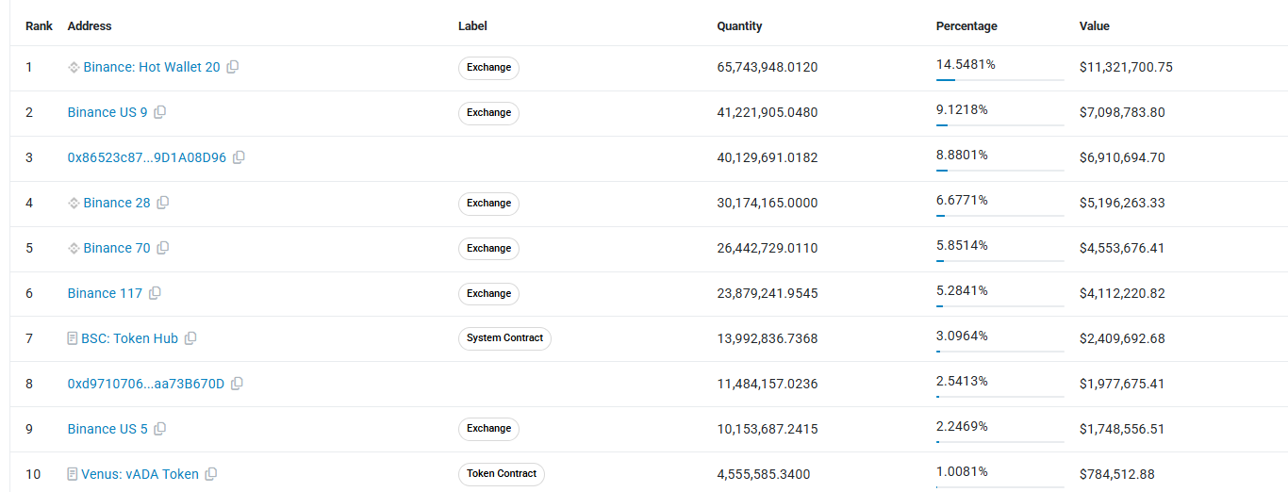Click Exchange label of Hot Wallet 20 row
The width and height of the screenshot is (1288, 492).
pos(488,68)
